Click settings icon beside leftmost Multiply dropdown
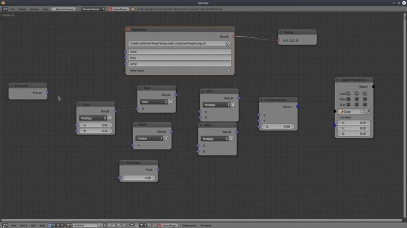 (109, 118)
